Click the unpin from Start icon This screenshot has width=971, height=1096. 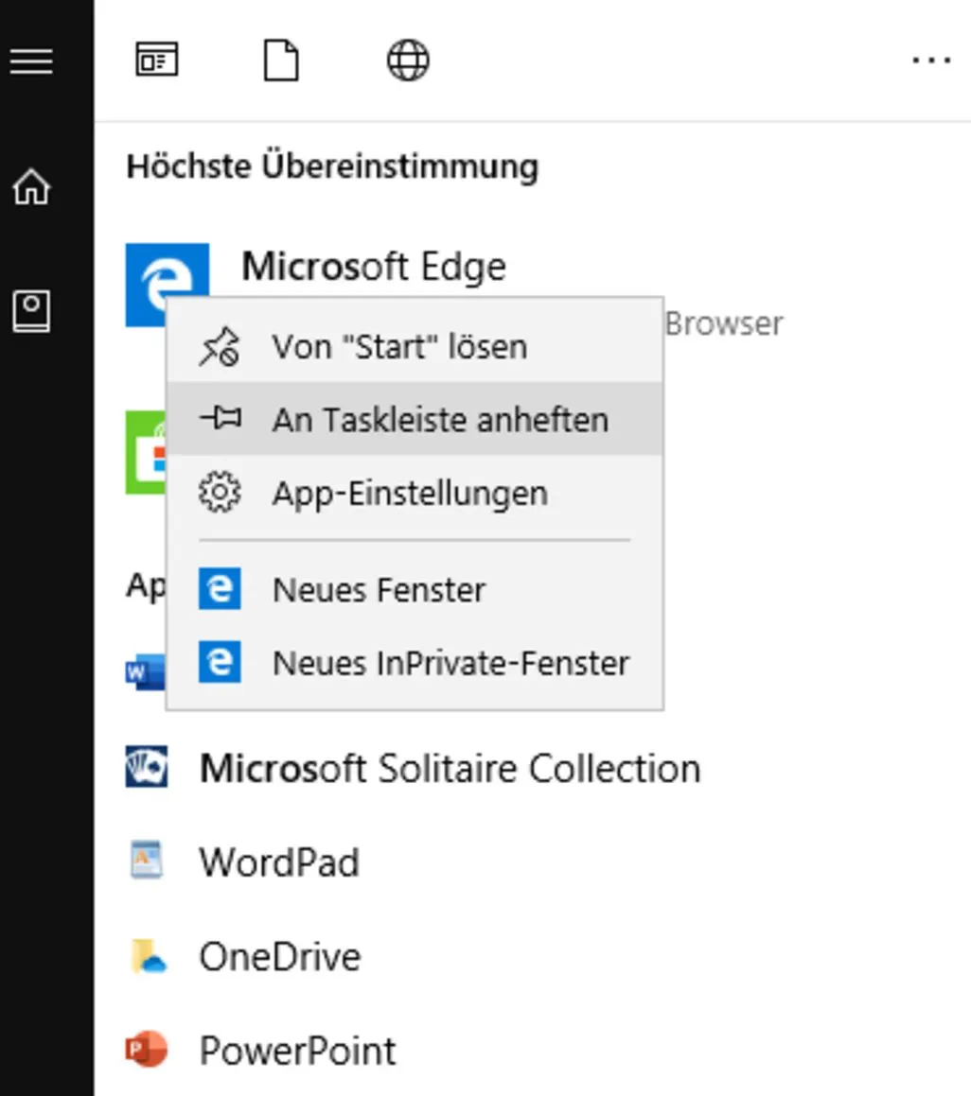[x=220, y=347]
